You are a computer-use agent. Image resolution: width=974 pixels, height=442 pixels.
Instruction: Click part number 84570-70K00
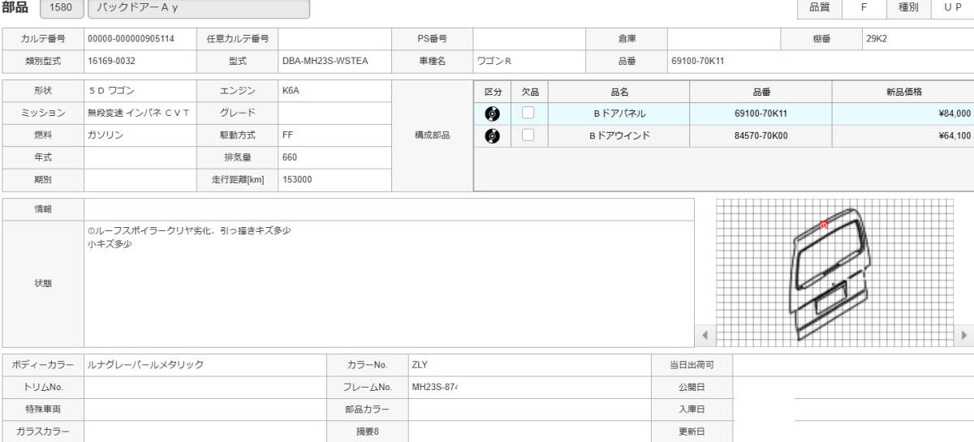click(761, 135)
